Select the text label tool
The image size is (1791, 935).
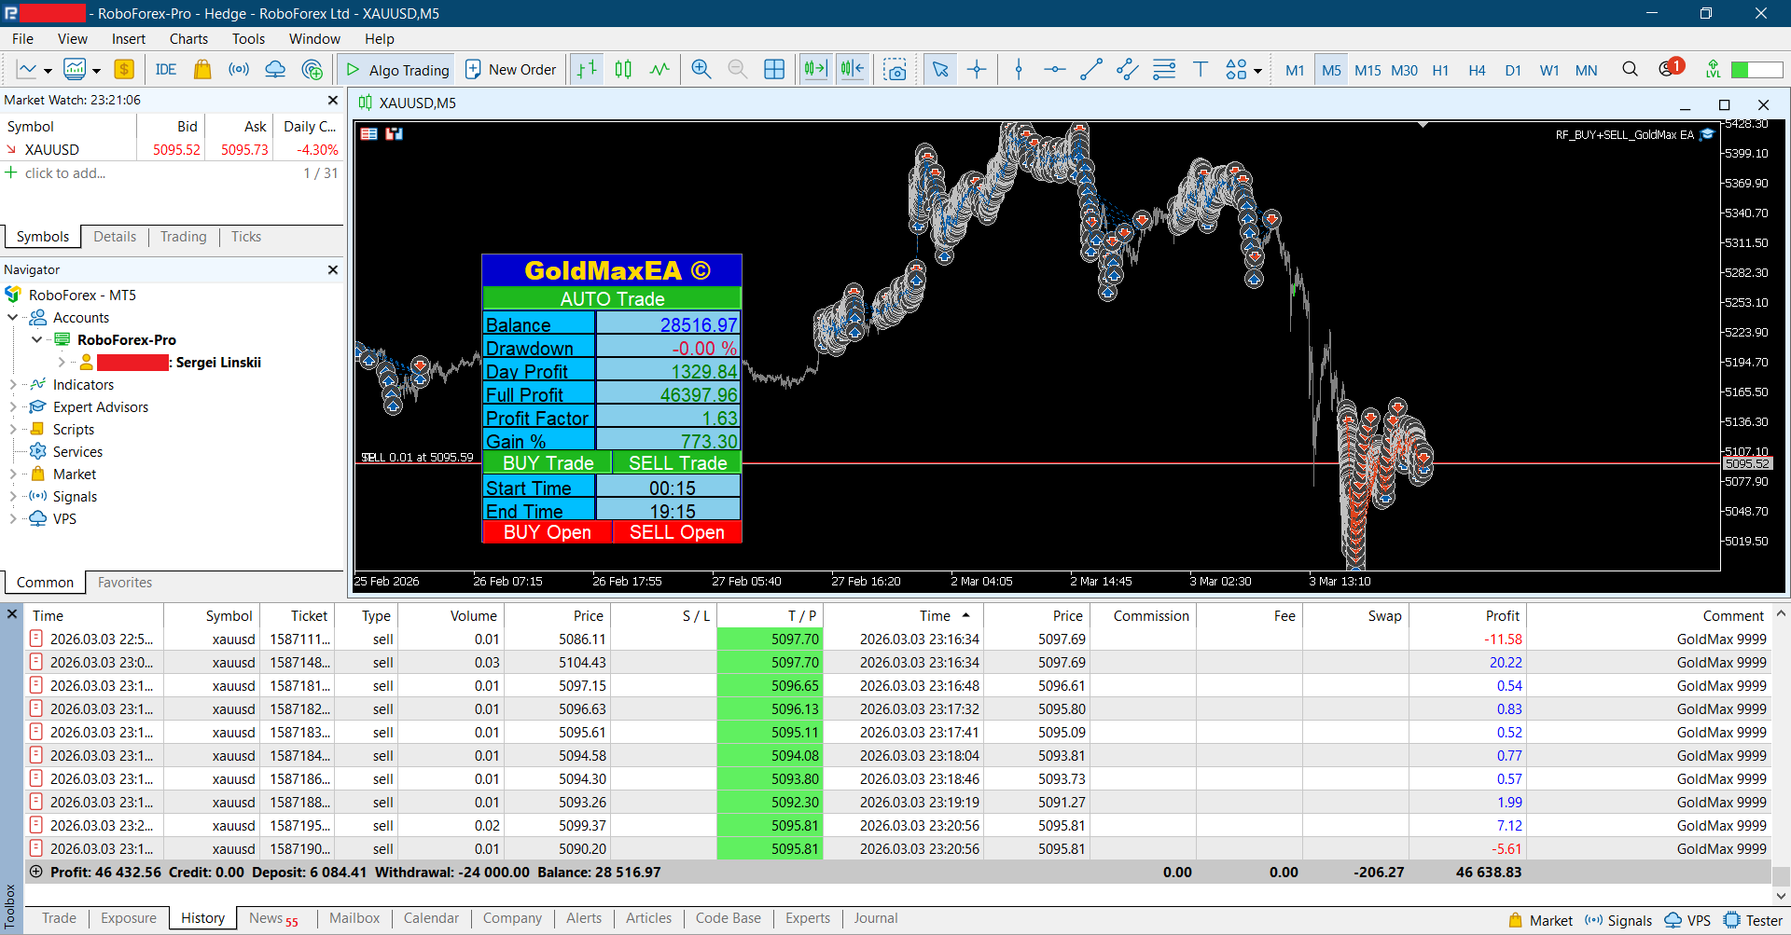click(x=1201, y=70)
